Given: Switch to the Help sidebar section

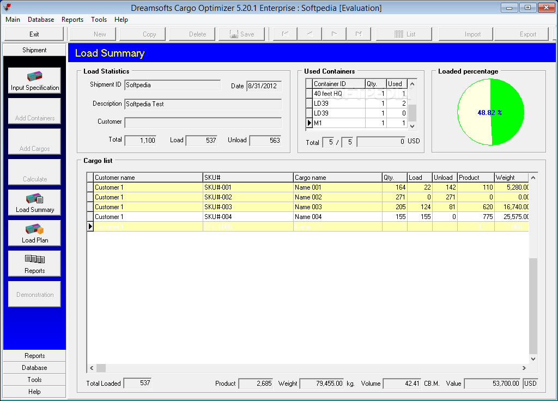Looking at the screenshot, I should tap(34, 392).
